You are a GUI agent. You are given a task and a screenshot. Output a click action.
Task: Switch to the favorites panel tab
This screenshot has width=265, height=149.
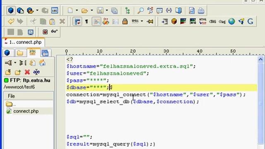coord(45,53)
